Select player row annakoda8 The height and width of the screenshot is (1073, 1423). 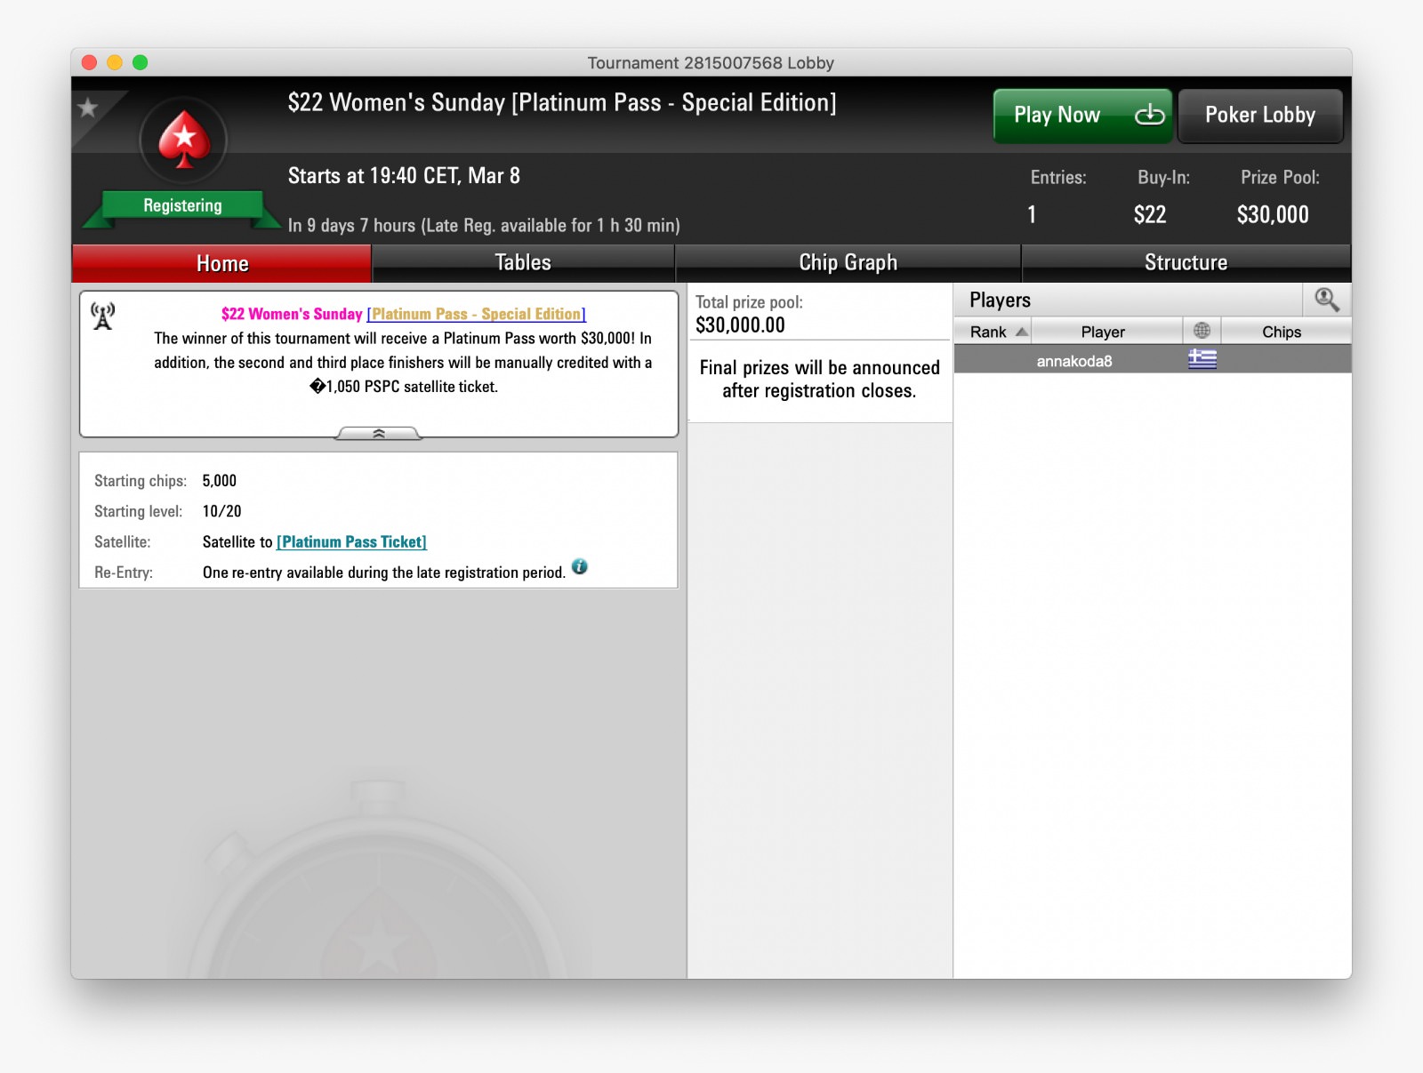pos(1153,359)
